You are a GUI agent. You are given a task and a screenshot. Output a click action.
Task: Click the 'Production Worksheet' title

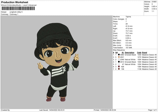[14, 2]
